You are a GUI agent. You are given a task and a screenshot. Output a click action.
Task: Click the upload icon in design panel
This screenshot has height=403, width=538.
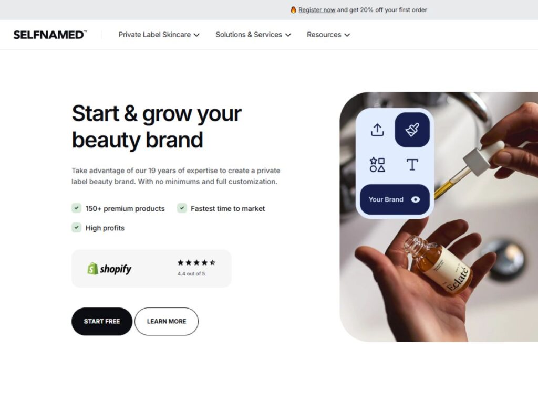(377, 130)
